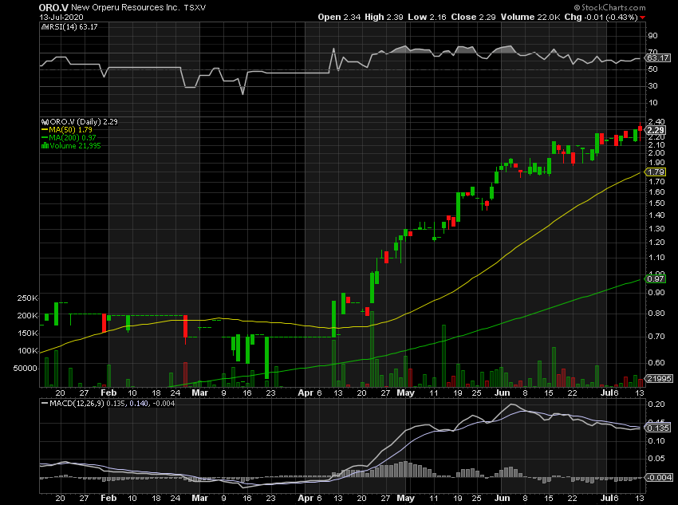Screen dimensions: 678x505
Task: Click the '10' RSI axis label
Action: [652, 103]
